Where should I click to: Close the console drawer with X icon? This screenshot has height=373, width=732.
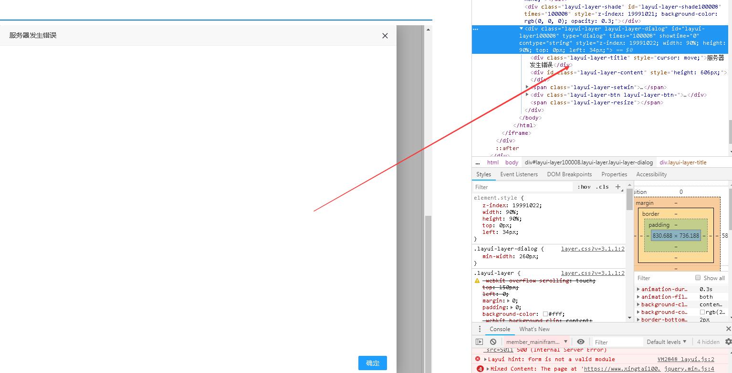click(728, 329)
